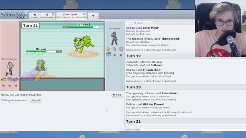Click the Turn 20 heading in battle log

coord(133,87)
